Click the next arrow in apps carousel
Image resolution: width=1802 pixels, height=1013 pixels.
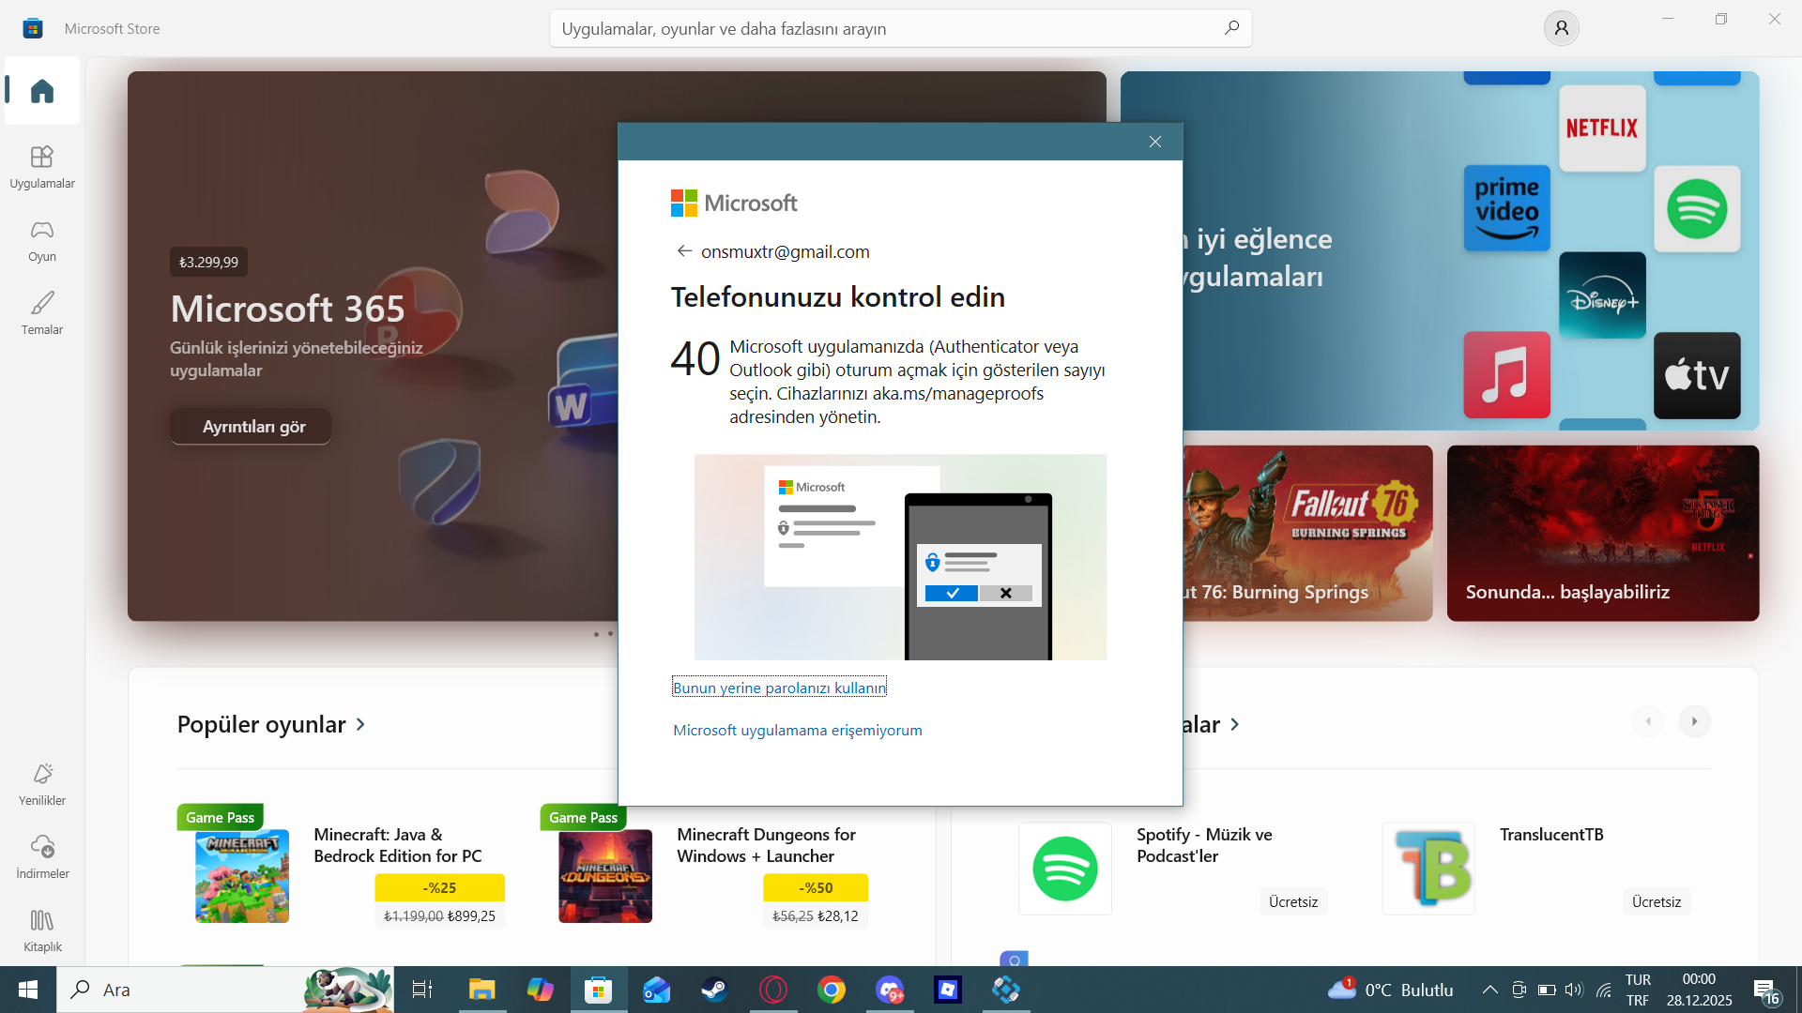pyautogui.click(x=1694, y=721)
